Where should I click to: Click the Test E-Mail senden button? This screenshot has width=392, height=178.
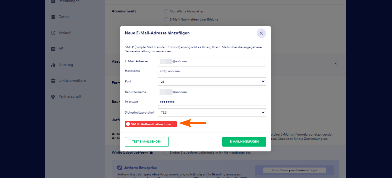147,142
